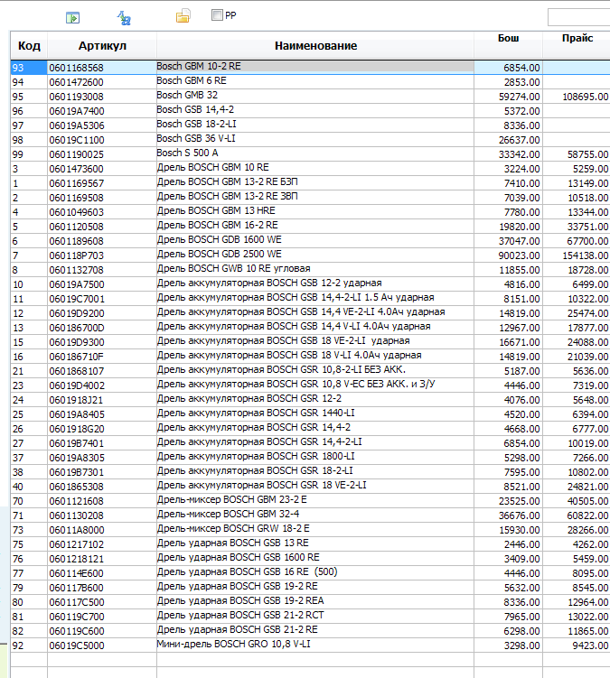Select row Дрель ударная BOSCH GSB 1600 RE
This screenshot has height=678, width=610.
[x=310, y=559]
